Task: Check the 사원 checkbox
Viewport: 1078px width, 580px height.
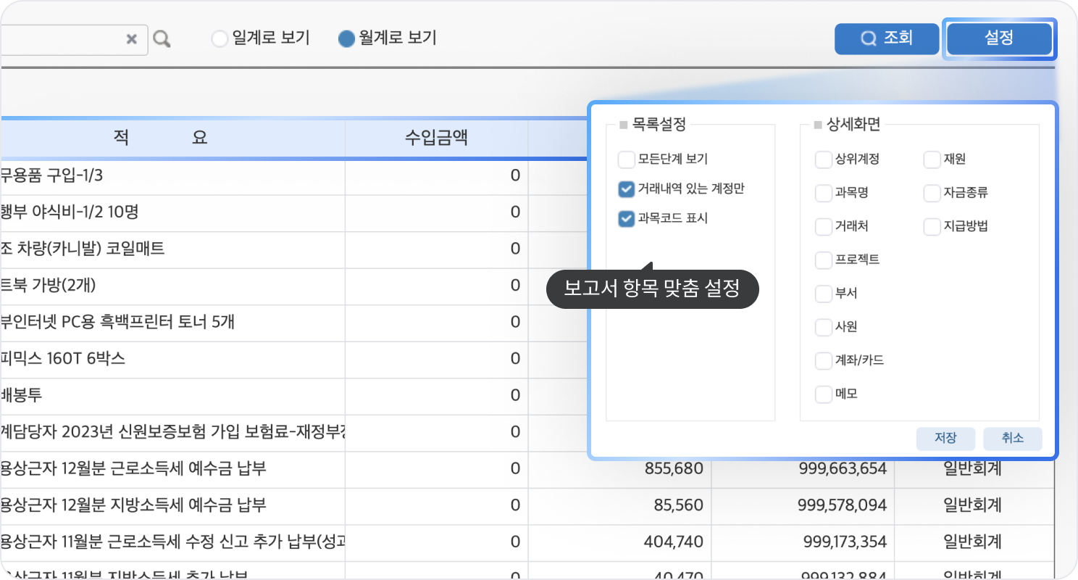Action: click(x=823, y=327)
